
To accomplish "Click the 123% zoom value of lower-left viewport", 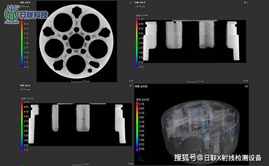I will click(x=130, y=164).
